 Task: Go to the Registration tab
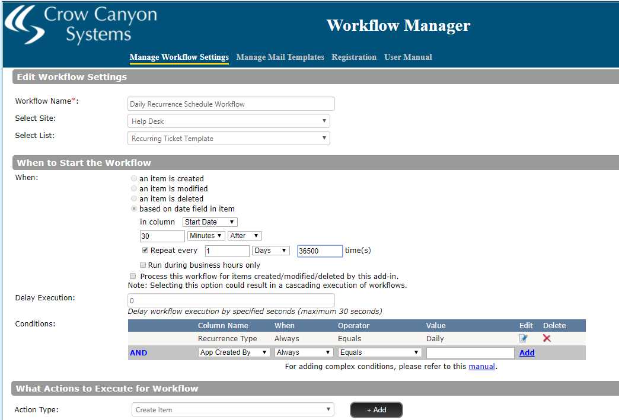point(354,57)
